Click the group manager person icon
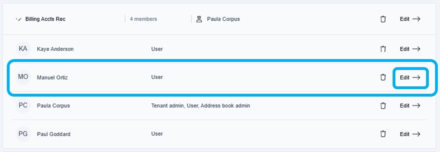Image resolution: width=440 pixels, height=152 pixels. 199,19
